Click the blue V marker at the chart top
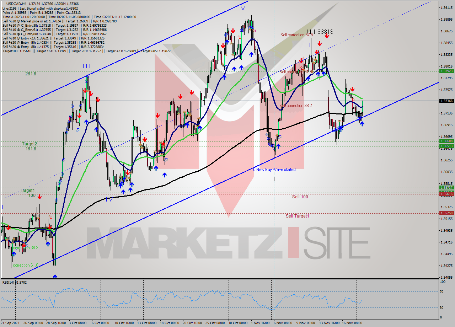This screenshot has width=455, height=327. coord(243,7)
